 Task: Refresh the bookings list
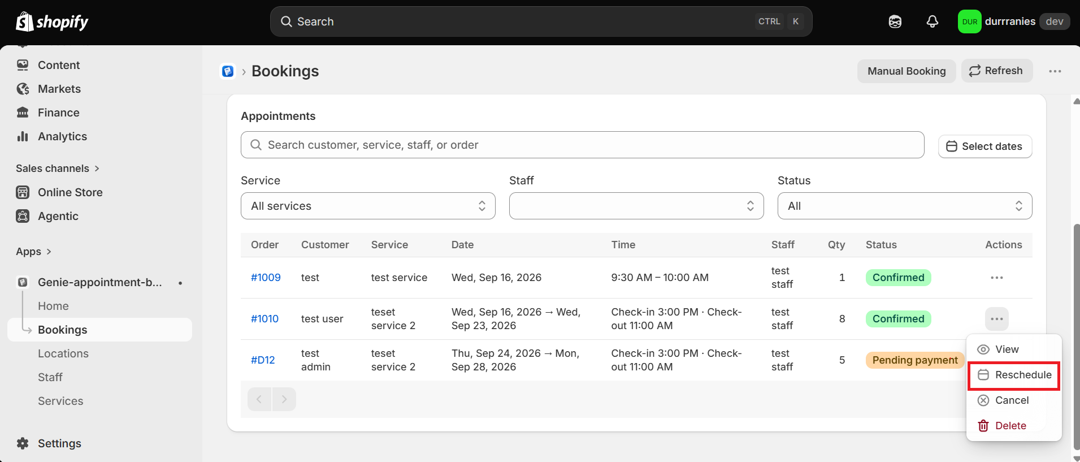997,71
